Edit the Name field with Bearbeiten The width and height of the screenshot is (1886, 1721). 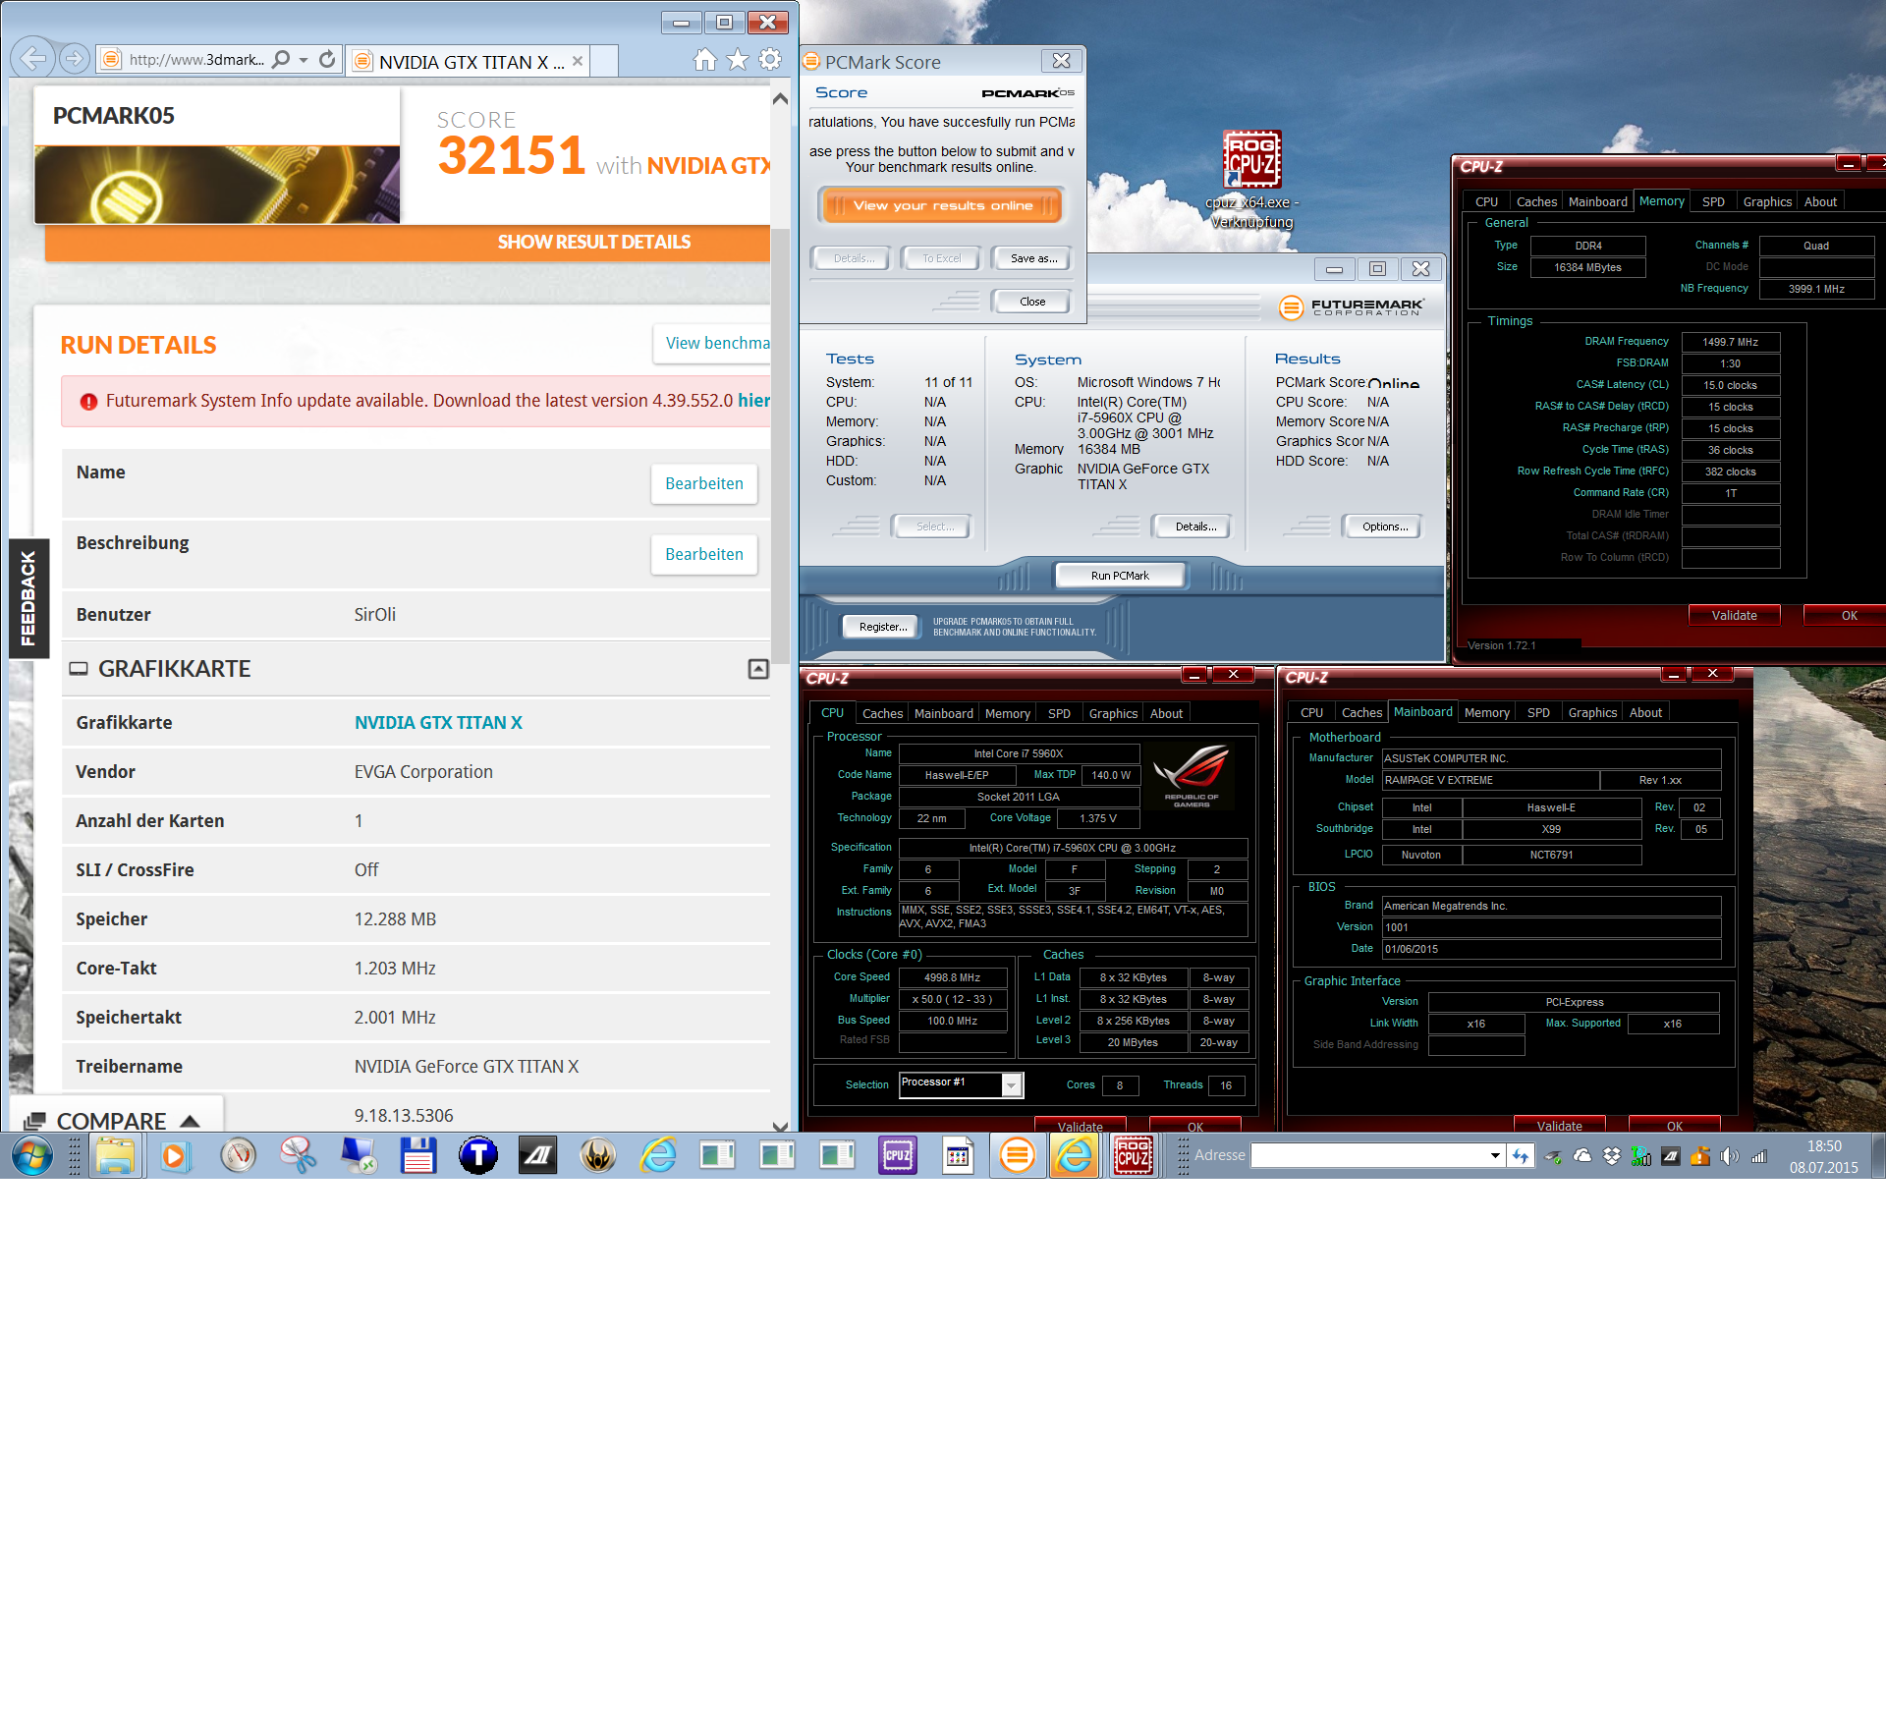[x=704, y=483]
